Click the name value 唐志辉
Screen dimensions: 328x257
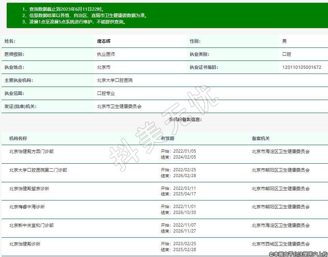click(x=104, y=41)
